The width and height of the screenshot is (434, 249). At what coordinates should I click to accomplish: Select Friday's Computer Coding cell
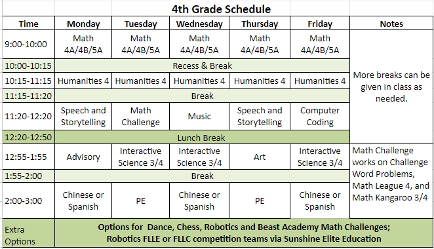320,117
